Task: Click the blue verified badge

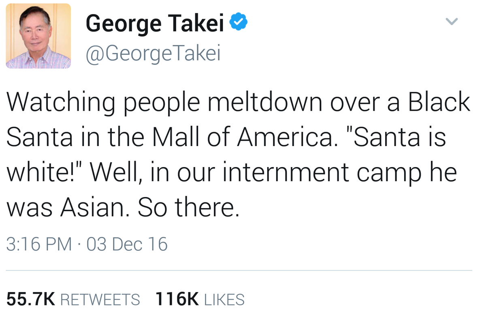Action: pos(239,23)
